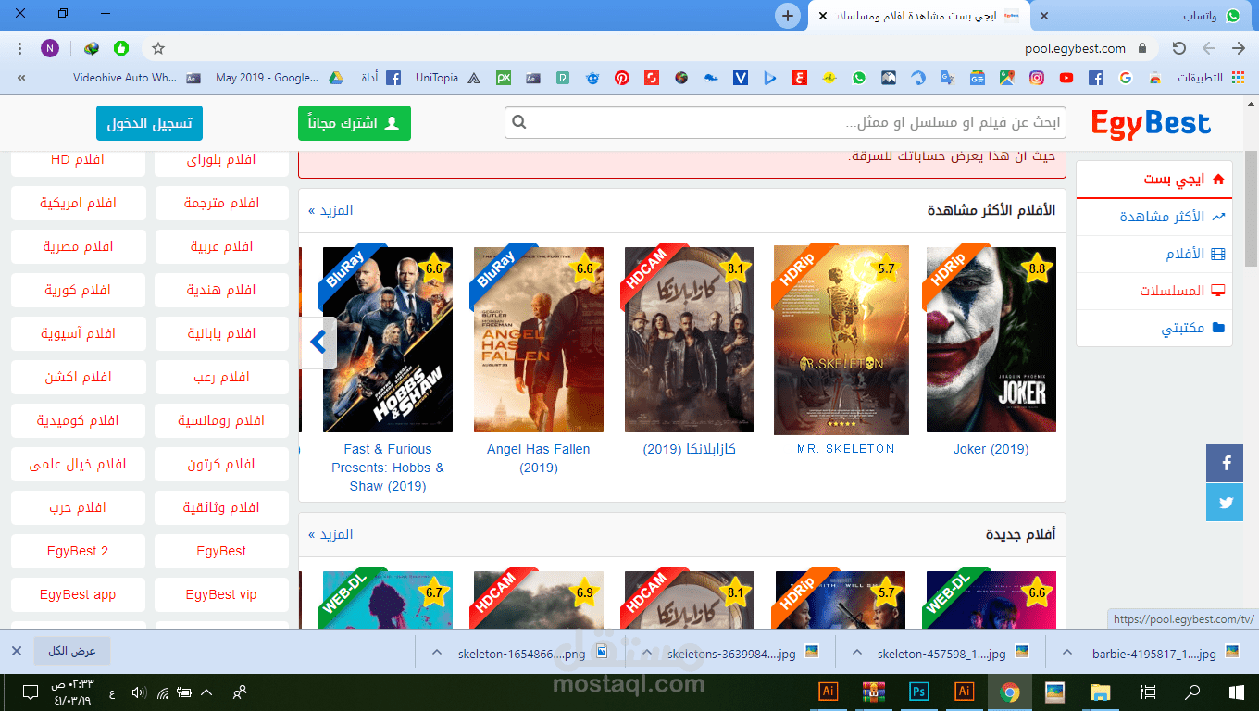Click the Angel Has Fallen (2019) title link

pyautogui.click(x=539, y=458)
